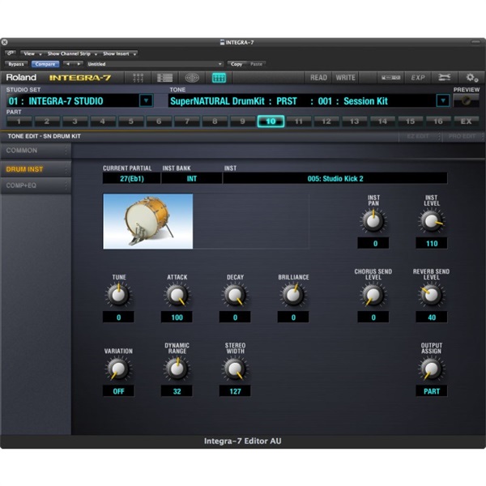The height and width of the screenshot is (486, 486).
Task: Switch to PRO EDIT tab
Action: pyautogui.click(x=463, y=136)
